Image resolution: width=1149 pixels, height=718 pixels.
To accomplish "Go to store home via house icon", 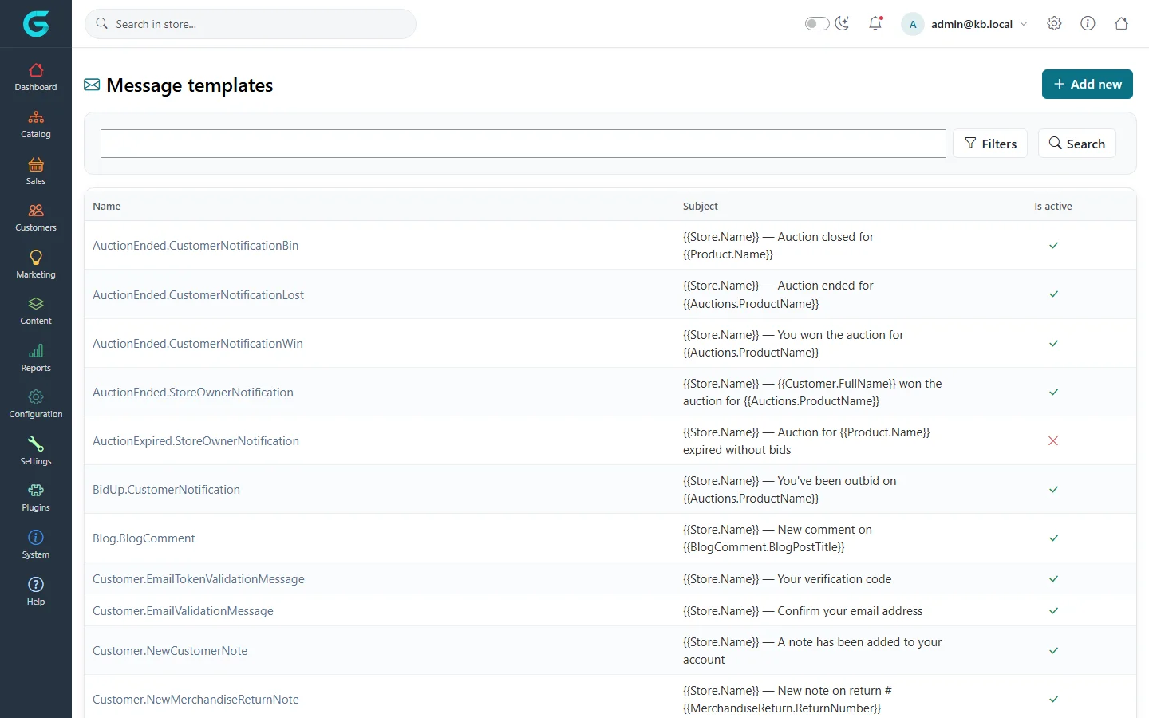I will 1121,24.
